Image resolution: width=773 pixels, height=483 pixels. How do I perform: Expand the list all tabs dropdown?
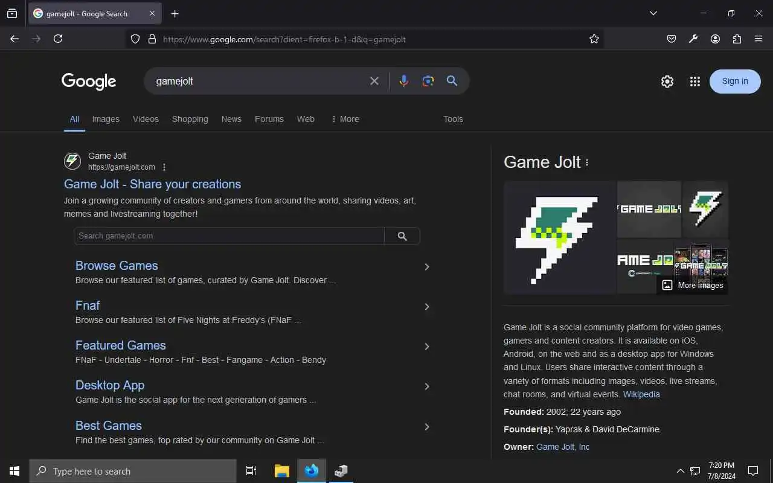pos(653,13)
